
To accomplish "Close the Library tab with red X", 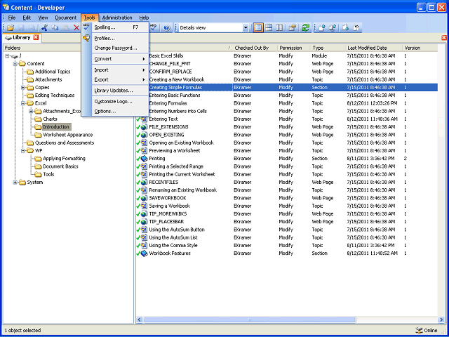I will coord(36,37).
